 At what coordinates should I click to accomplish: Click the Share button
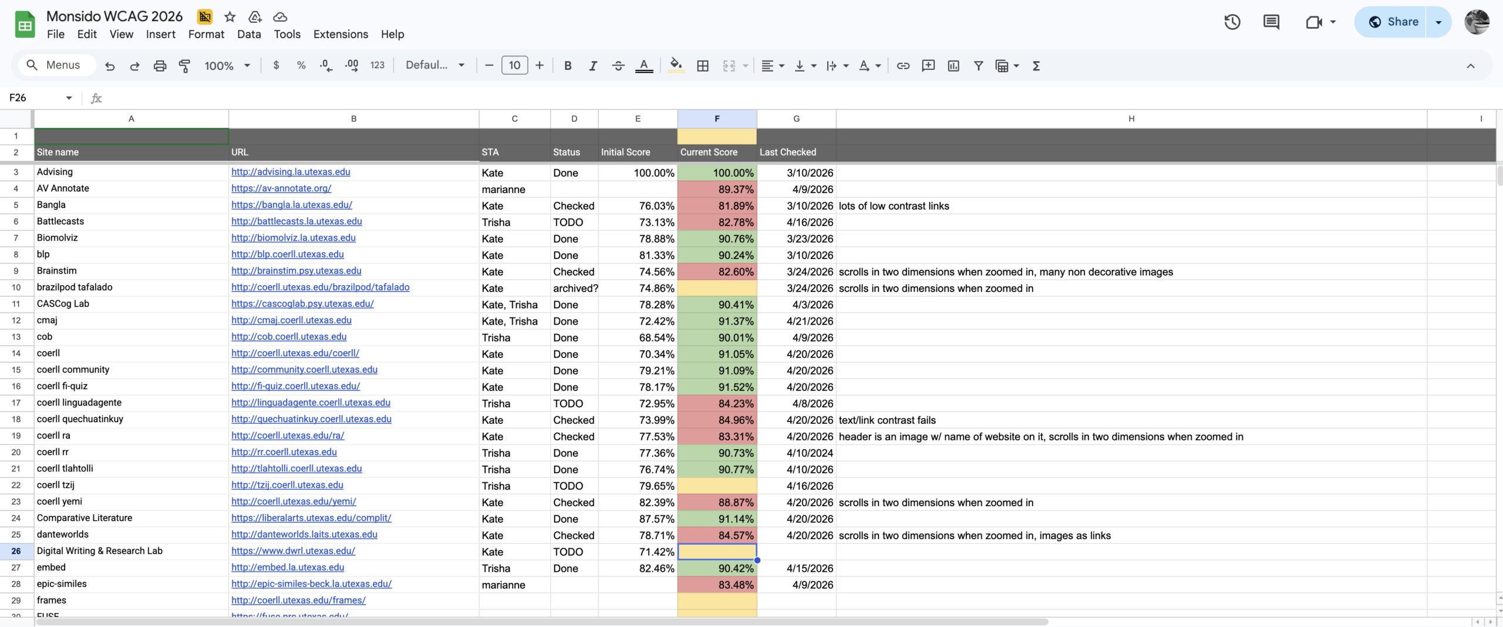click(1393, 22)
